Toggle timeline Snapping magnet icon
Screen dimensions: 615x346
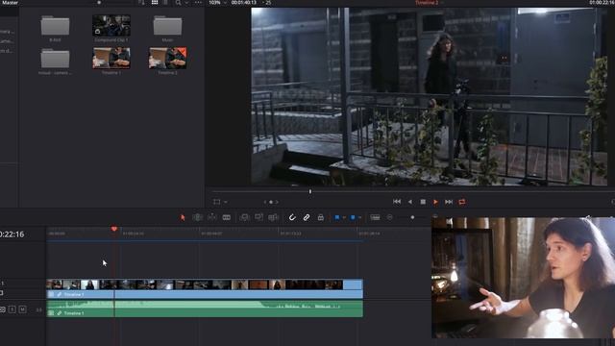tap(292, 217)
